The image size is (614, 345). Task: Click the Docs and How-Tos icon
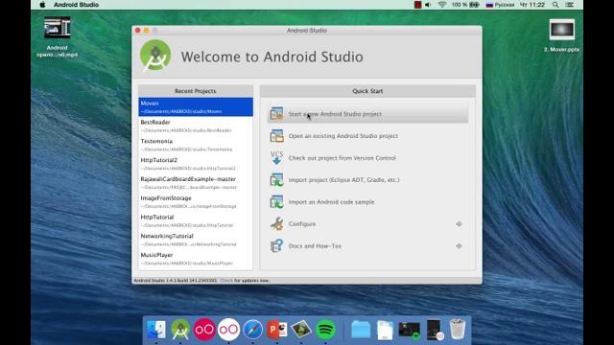pyautogui.click(x=276, y=246)
